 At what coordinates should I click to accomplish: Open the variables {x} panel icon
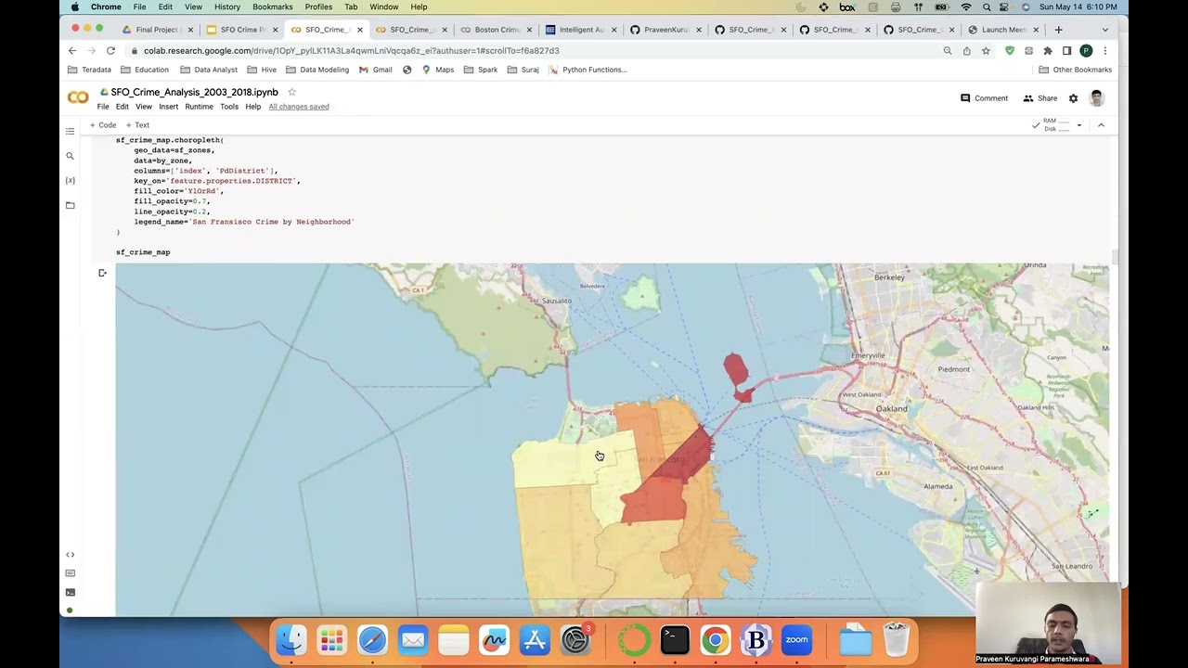(x=70, y=180)
